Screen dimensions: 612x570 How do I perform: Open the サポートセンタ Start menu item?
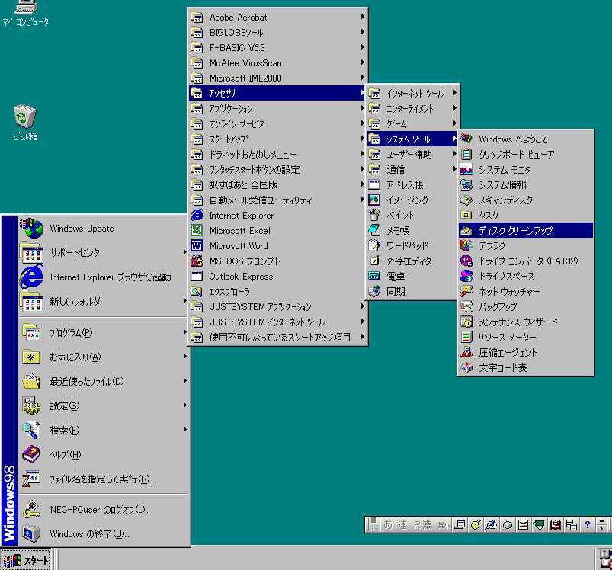tap(104, 252)
